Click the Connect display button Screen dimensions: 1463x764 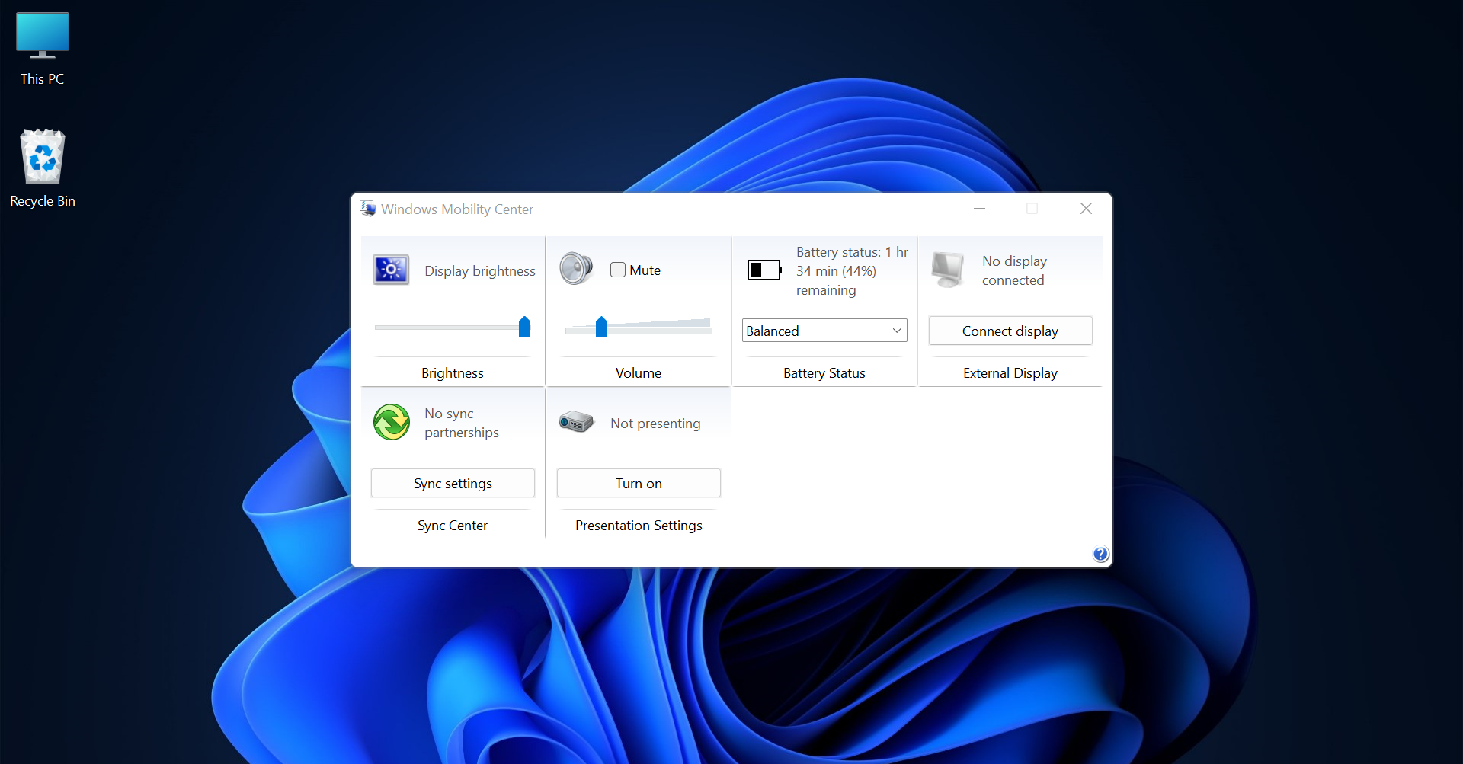tap(1010, 331)
